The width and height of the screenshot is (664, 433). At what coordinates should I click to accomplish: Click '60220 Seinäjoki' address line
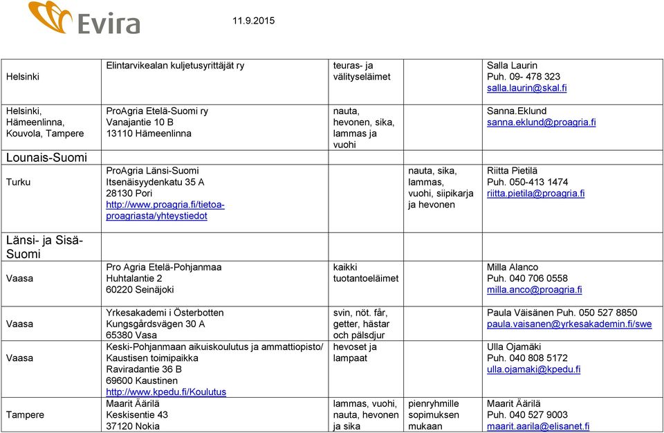140,290
